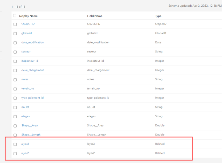Click the type_paiement_id link
This screenshot has height=163, width=222.
[33, 98]
